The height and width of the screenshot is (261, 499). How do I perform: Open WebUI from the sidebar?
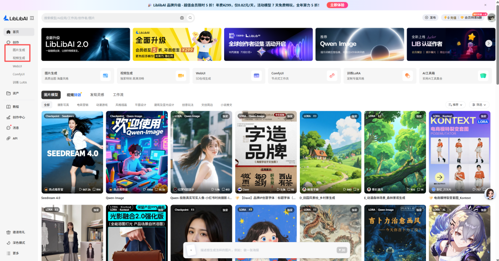coord(18,66)
